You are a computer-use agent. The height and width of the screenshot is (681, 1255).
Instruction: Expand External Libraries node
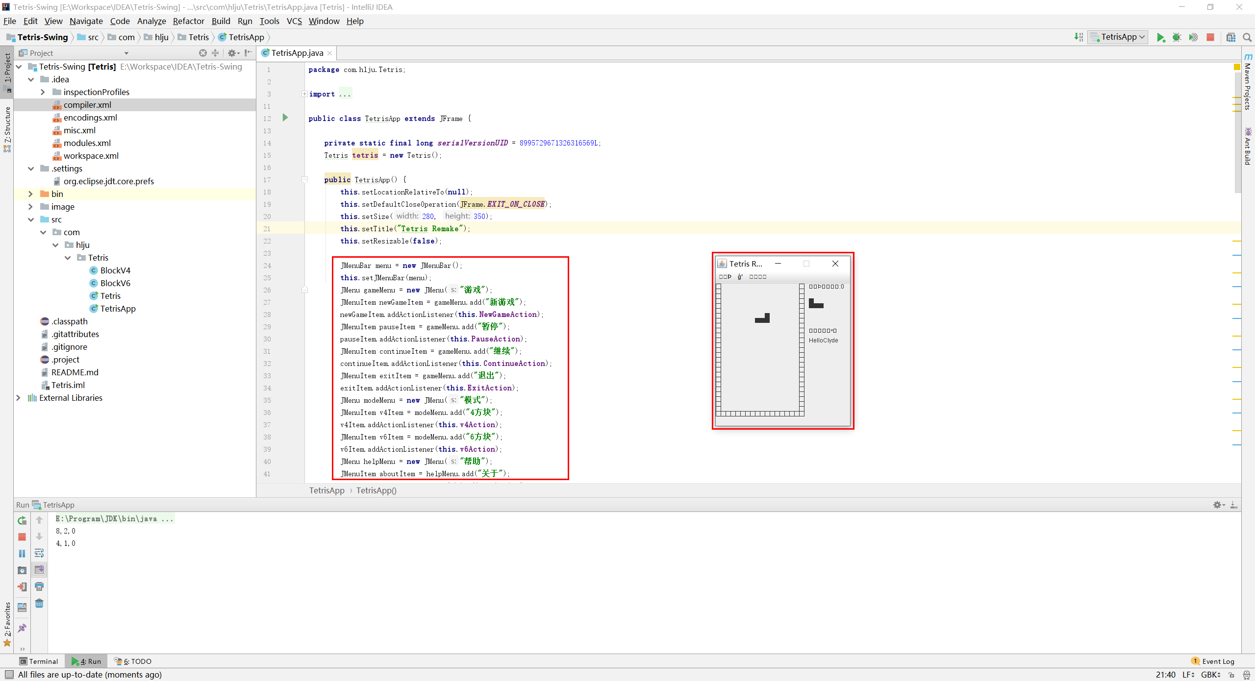[19, 398]
